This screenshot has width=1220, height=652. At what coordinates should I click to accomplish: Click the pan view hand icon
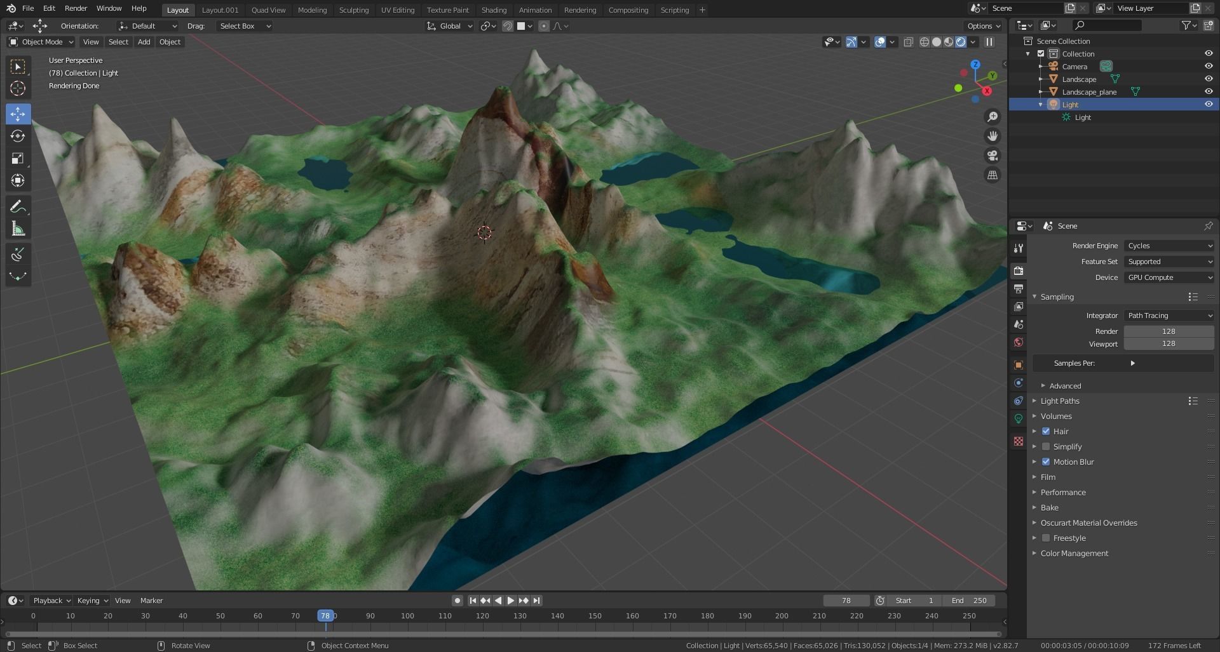point(993,136)
